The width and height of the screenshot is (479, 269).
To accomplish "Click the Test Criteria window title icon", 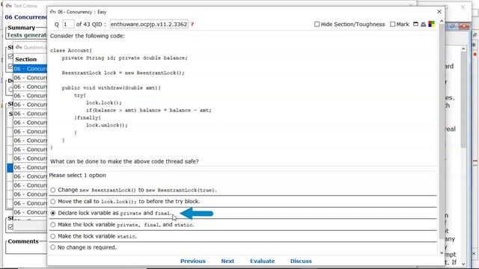I will coord(8,6).
